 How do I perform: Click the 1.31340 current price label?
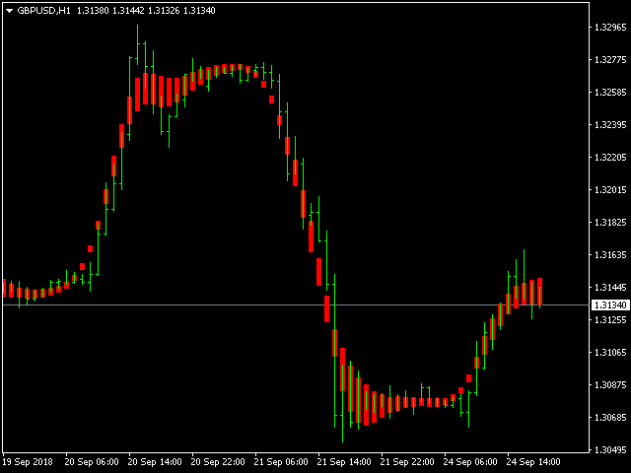coord(611,304)
